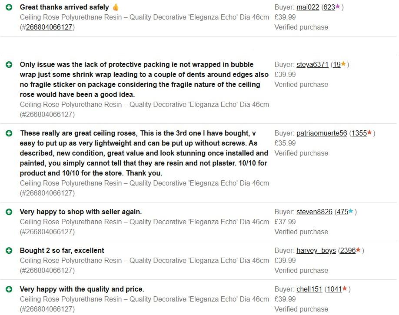Click feedback score 2396 for harvey_boys
Image resolution: width=399 pixels, height=315 pixels.
click(348, 251)
